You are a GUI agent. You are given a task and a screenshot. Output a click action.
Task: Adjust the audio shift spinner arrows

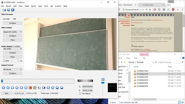coord(18,61)
